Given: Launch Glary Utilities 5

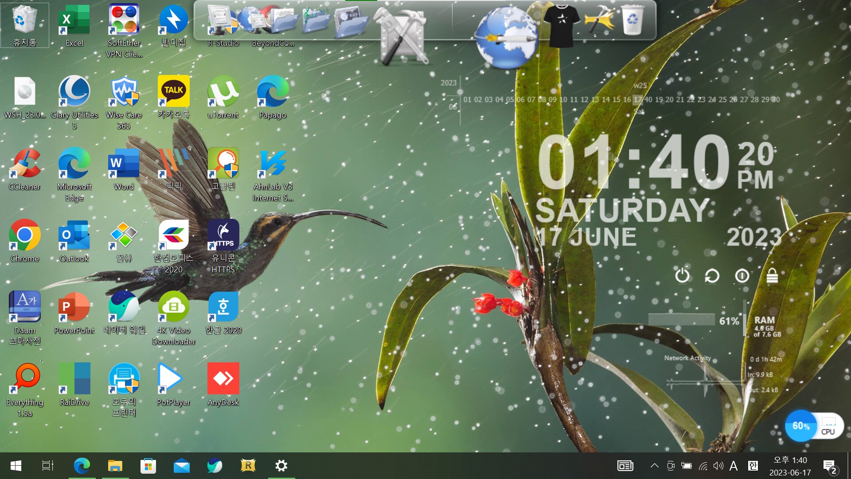Looking at the screenshot, I should [x=74, y=103].
